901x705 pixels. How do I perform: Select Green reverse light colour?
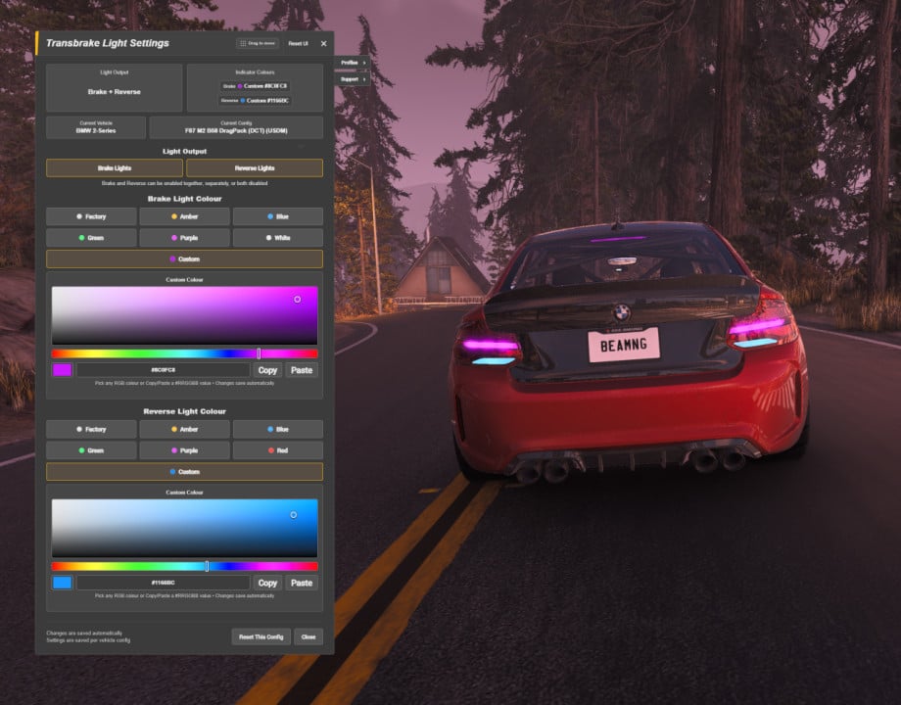(91, 450)
